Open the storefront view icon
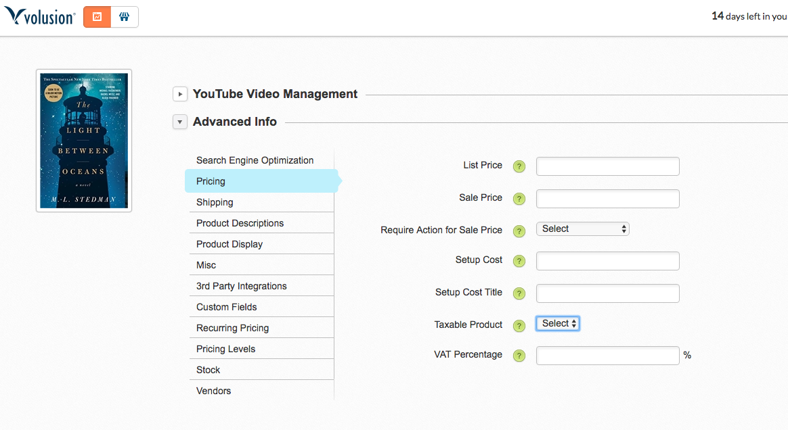788x430 pixels. (x=125, y=17)
